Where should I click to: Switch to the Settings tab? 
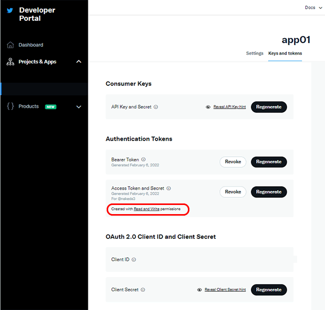(254, 53)
